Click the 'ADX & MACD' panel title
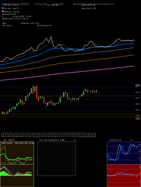 (x=9, y=140)
